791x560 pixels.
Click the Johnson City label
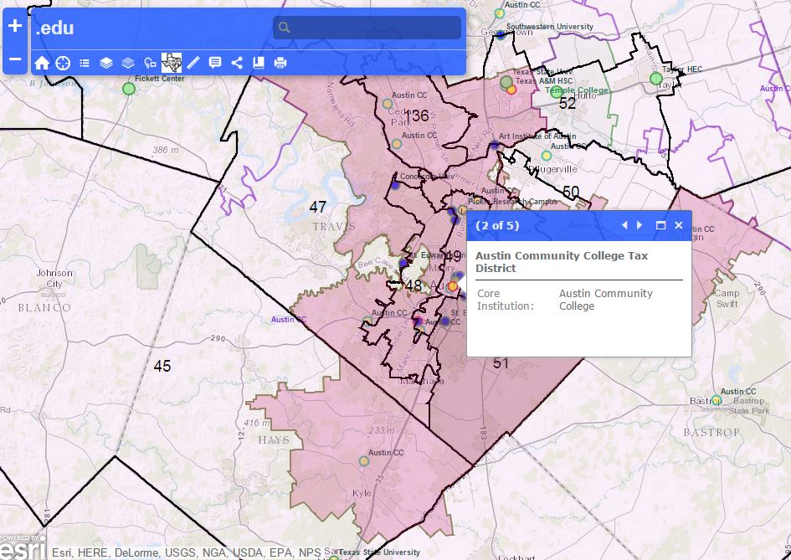[x=54, y=279]
